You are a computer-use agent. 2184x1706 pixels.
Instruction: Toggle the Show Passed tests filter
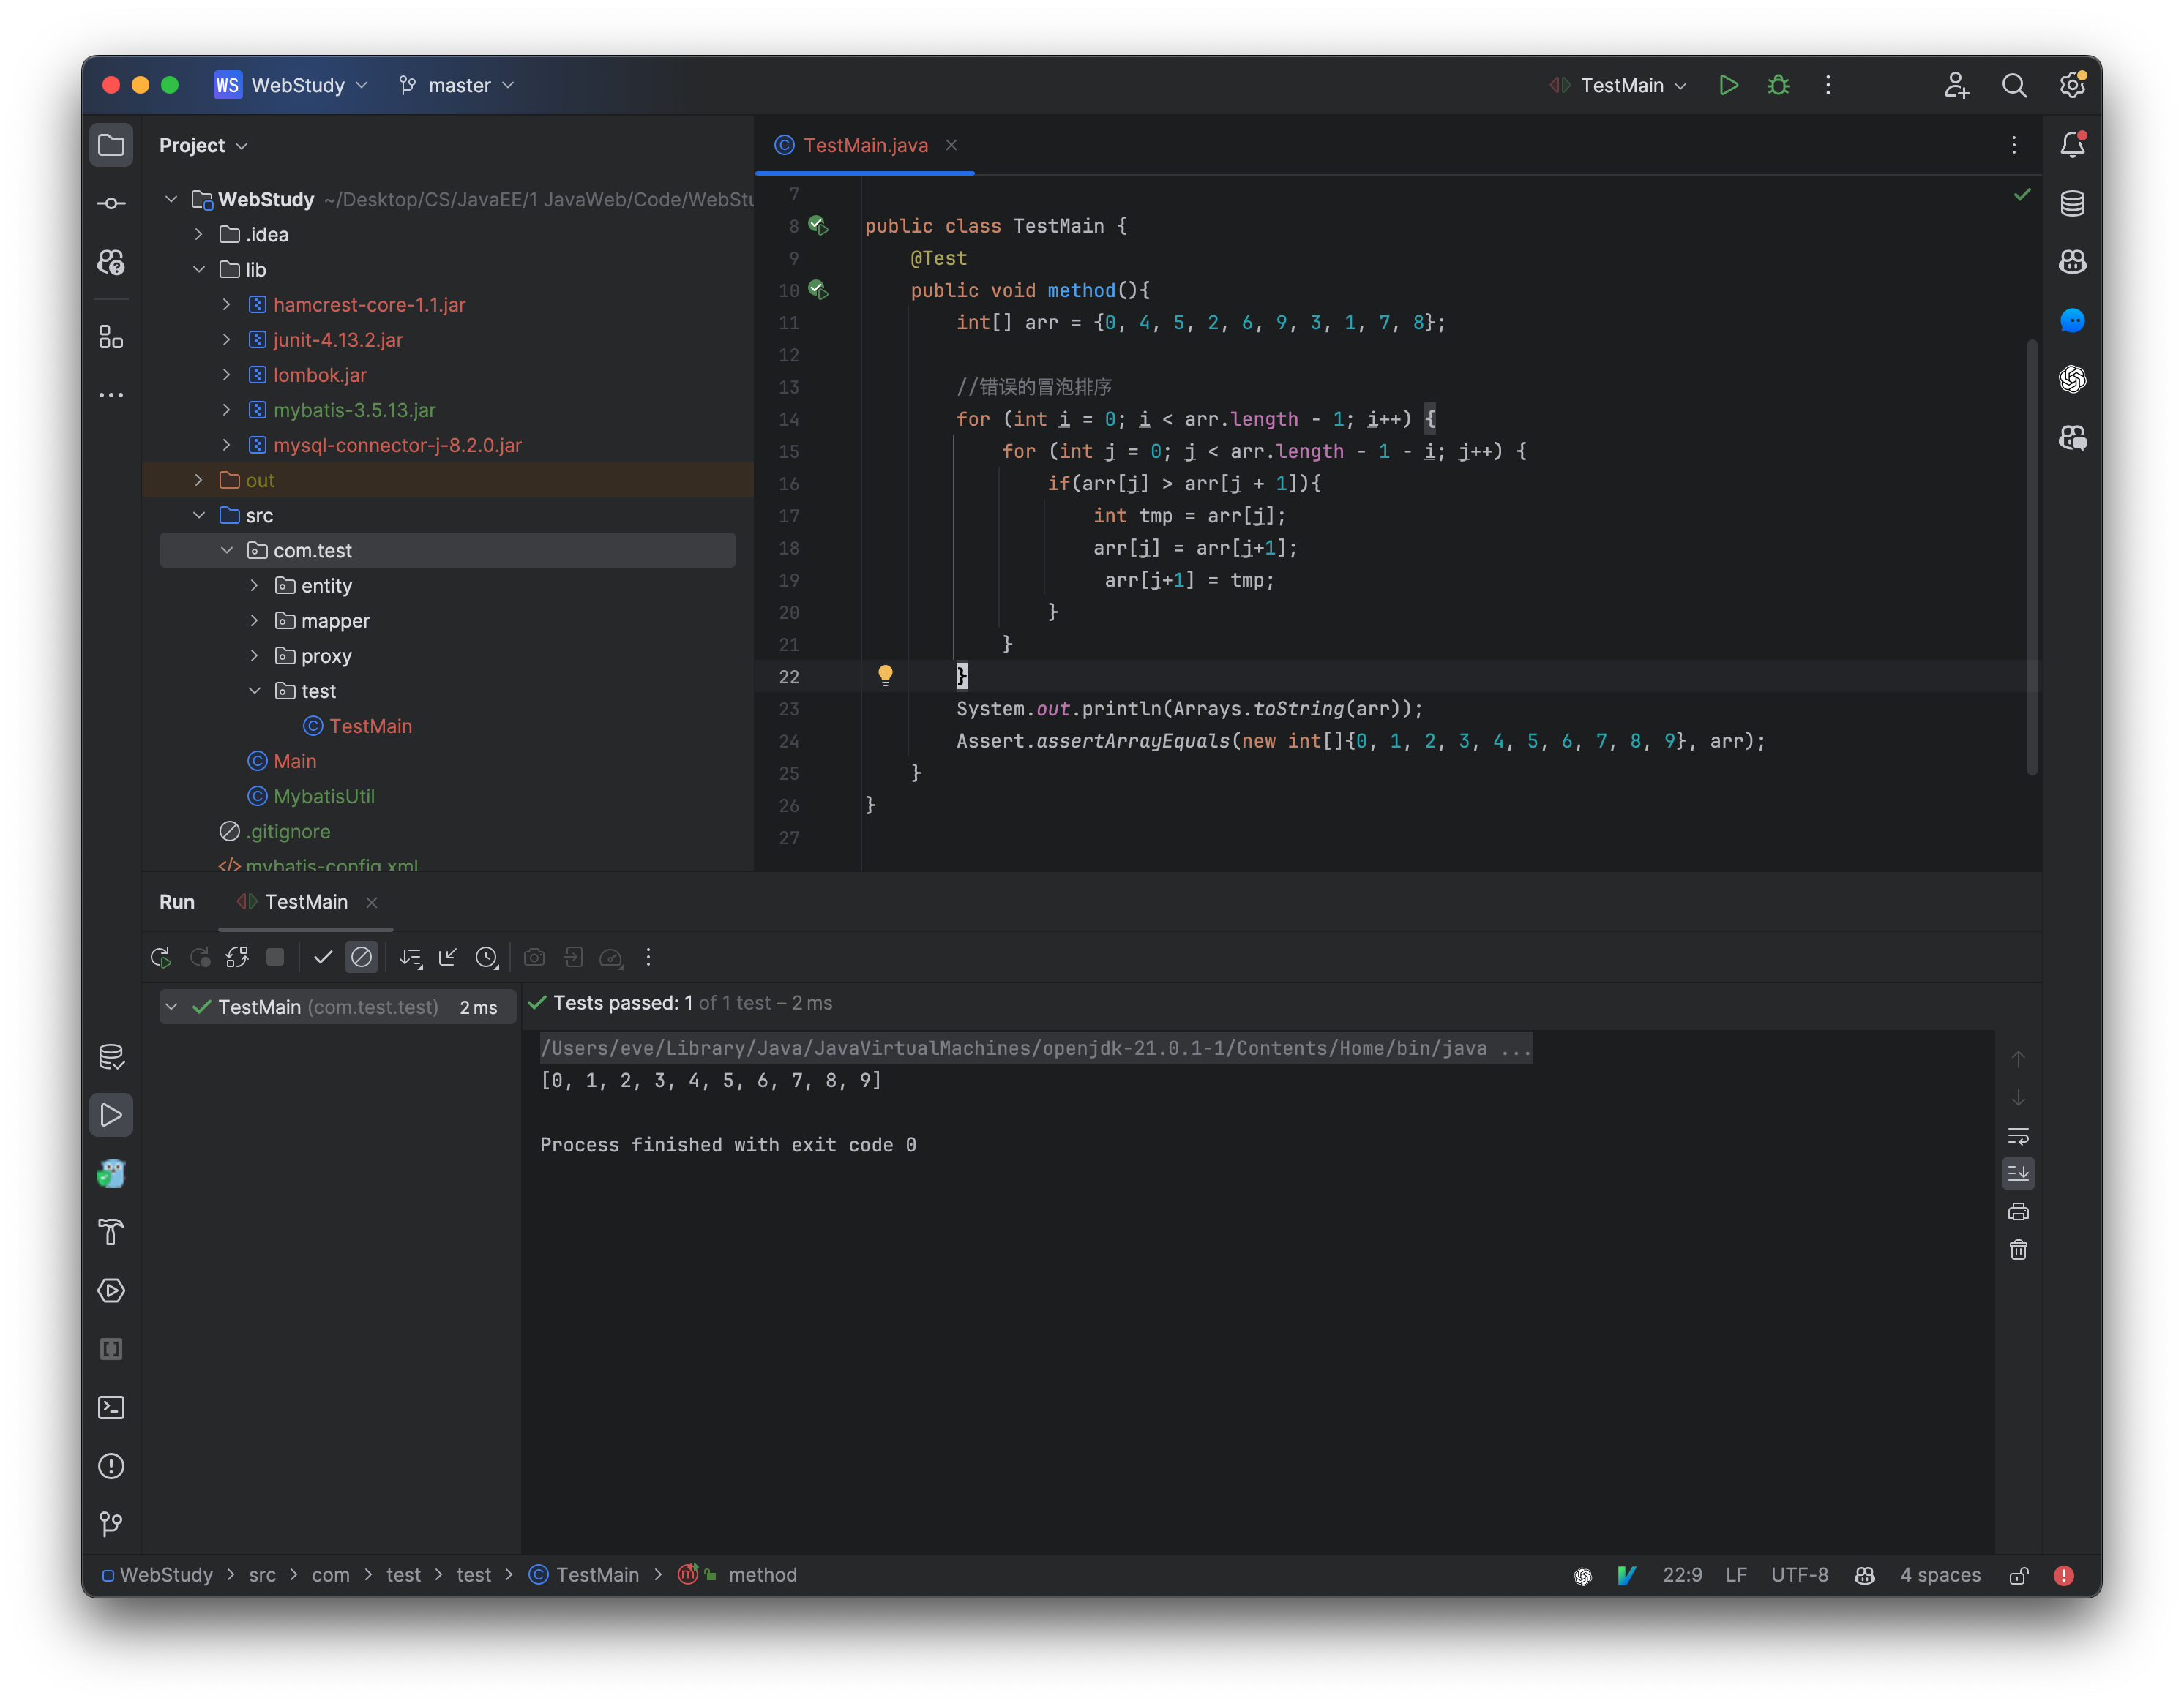(322, 956)
